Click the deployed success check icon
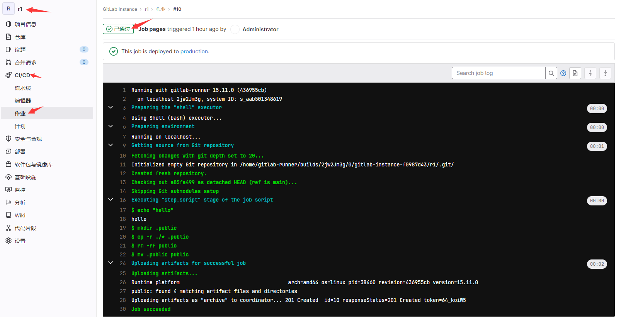This screenshot has height=317, width=621. coord(114,51)
